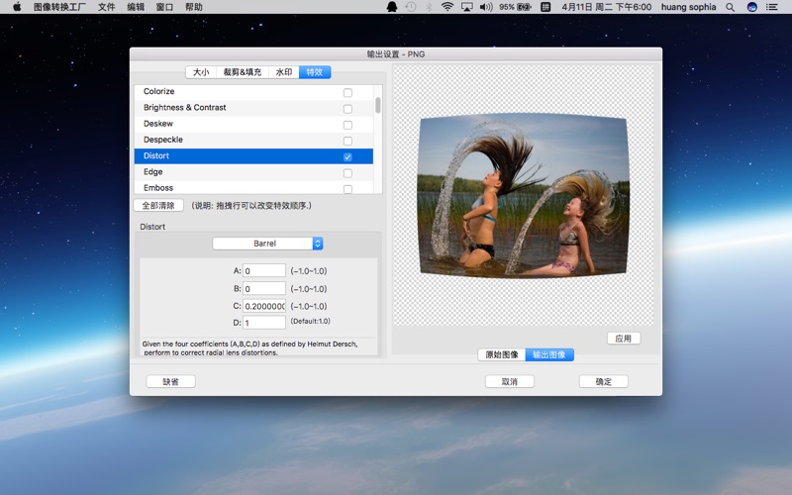Screen dimensions: 792x495
Task: Open Spotlight search magnifier icon
Action: (x=731, y=7)
